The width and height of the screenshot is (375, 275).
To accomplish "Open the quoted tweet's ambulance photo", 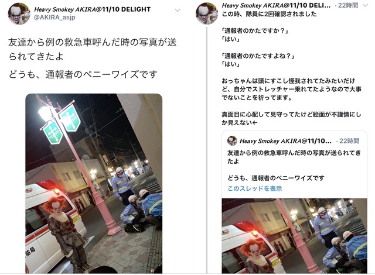I will (294, 236).
